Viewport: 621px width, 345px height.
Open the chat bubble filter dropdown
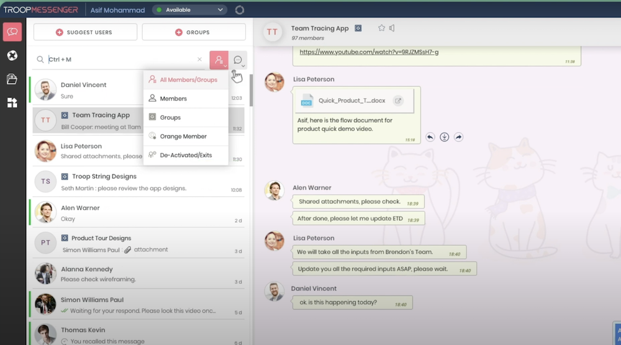click(x=238, y=60)
